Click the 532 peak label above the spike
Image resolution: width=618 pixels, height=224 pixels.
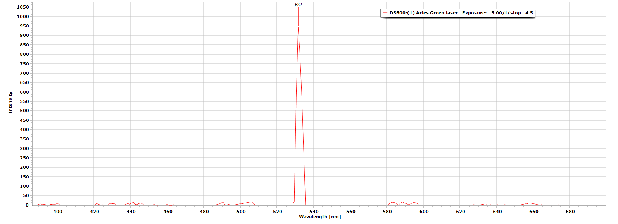point(298,5)
